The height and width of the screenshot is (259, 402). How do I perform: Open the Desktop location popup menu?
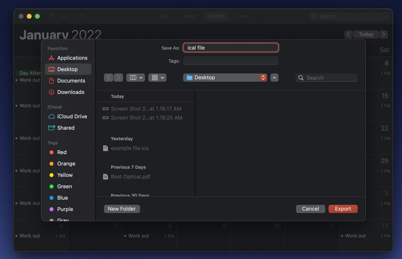[225, 78]
